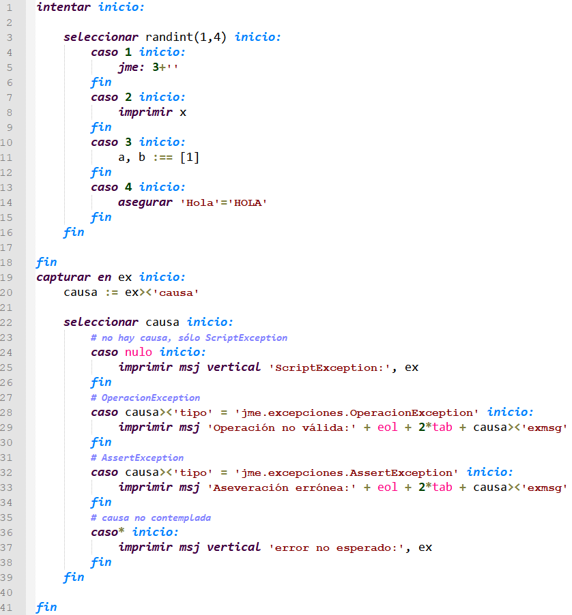Click the 'capturar' keyword on line 19
The width and height of the screenshot is (572, 615).
tap(63, 277)
